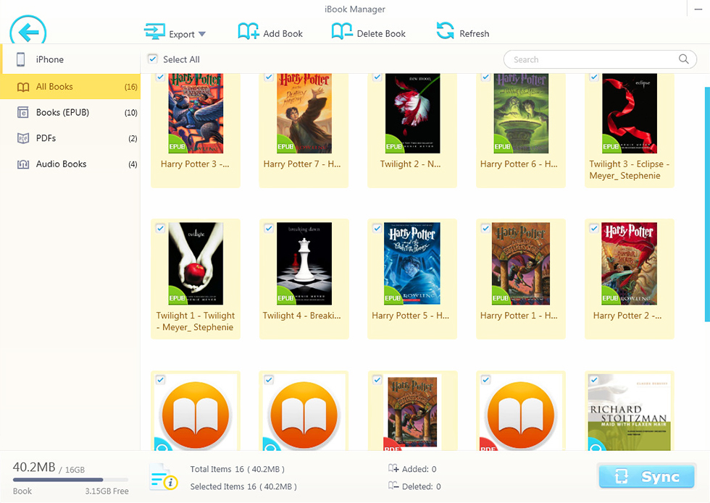Open the Audio Books category

(70, 164)
